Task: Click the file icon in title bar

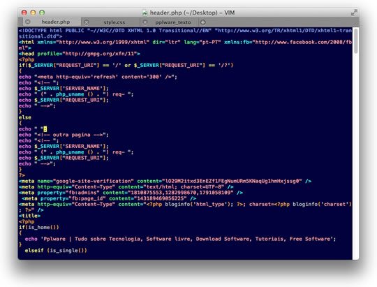Action: 145,13
